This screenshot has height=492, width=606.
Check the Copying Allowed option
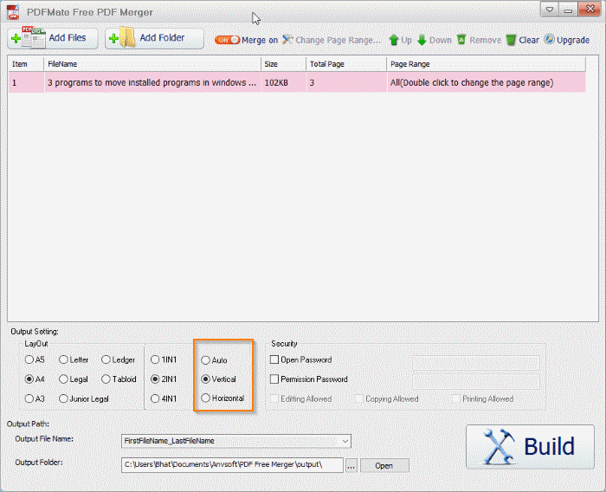(359, 398)
